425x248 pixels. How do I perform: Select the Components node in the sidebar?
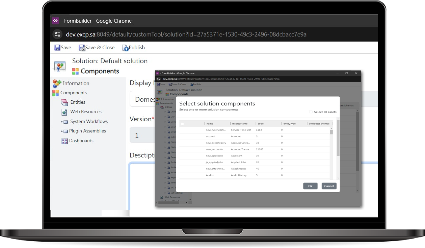(73, 93)
